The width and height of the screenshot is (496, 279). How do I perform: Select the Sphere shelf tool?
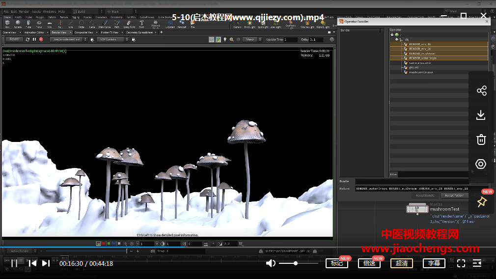tap(18, 24)
